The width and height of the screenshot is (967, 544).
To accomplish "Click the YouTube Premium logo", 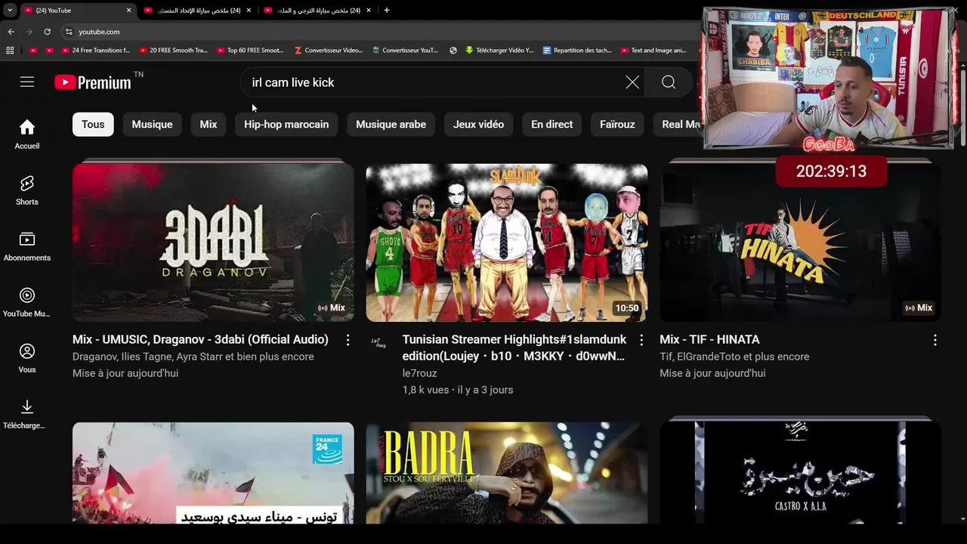I will tap(93, 82).
